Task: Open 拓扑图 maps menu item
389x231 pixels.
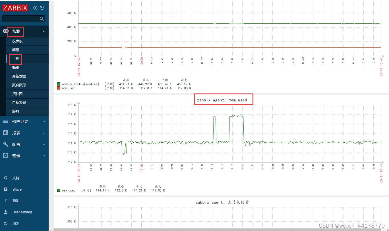Action: tap(17, 94)
